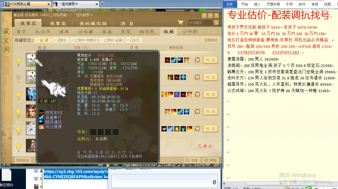Switch to 我要卖 tab
Viewport: 338px width, 189px height.
click(58, 23)
